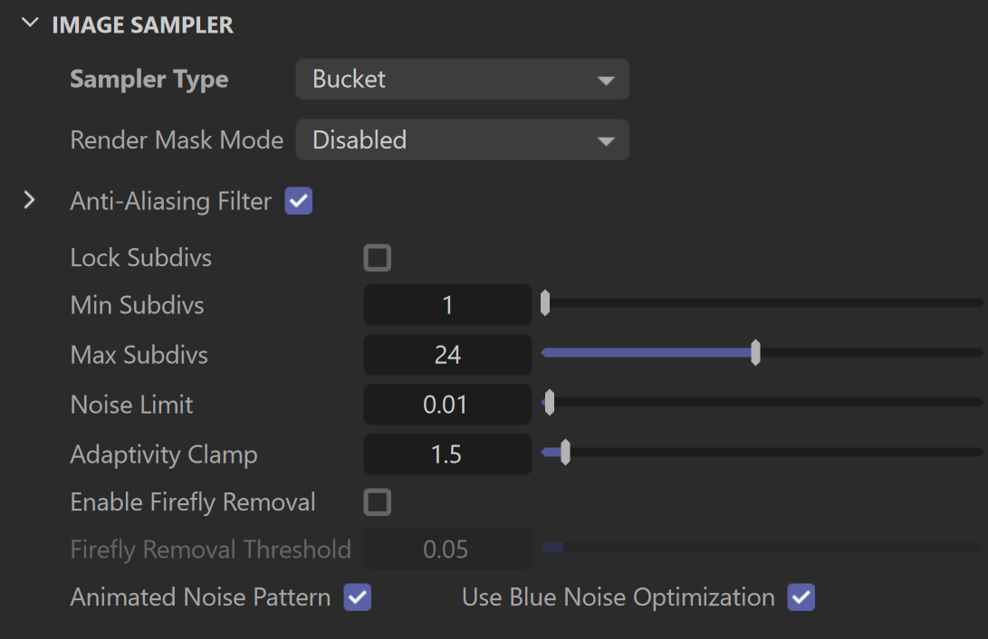Disable the Anti-Aliasing Filter checkbox
The image size is (988, 639).
tap(299, 201)
